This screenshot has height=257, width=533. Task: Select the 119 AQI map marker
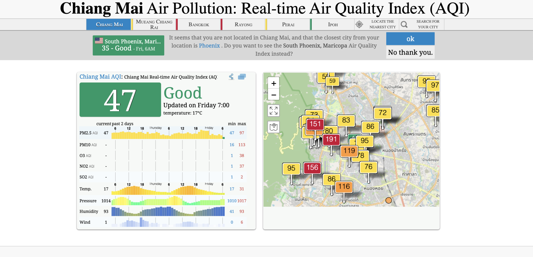point(349,151)
